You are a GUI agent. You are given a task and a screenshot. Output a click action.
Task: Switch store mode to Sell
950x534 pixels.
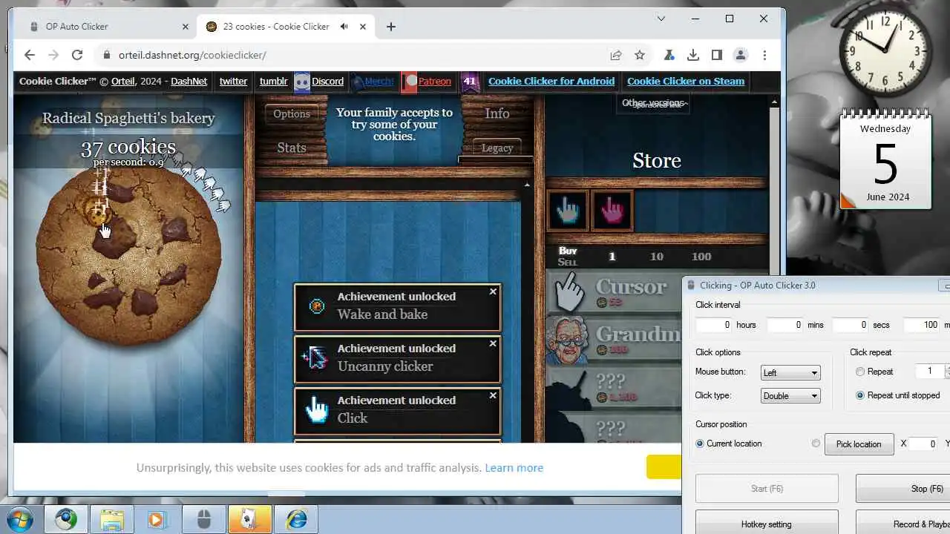pos(567,263)
